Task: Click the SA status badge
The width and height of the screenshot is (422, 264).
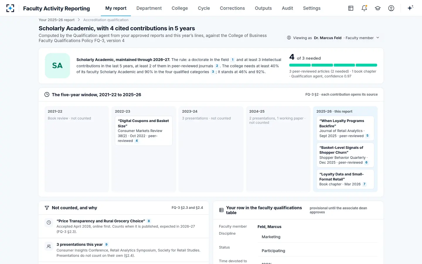Action: (57, 66)
